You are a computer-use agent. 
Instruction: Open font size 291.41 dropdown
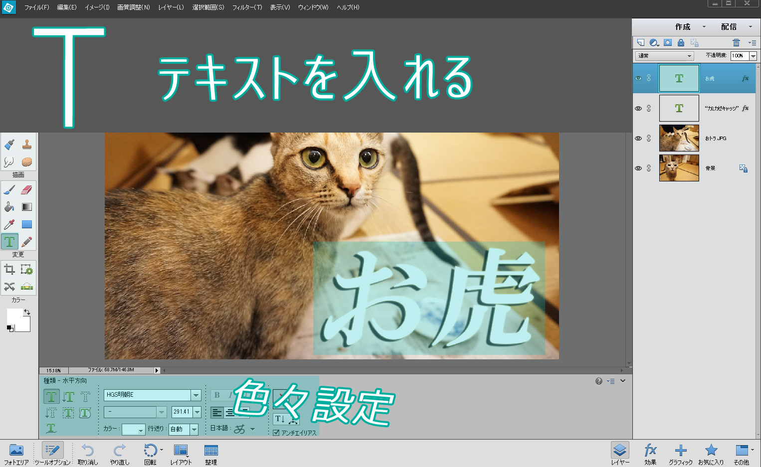pyautogui.click(x=197, y=412)
